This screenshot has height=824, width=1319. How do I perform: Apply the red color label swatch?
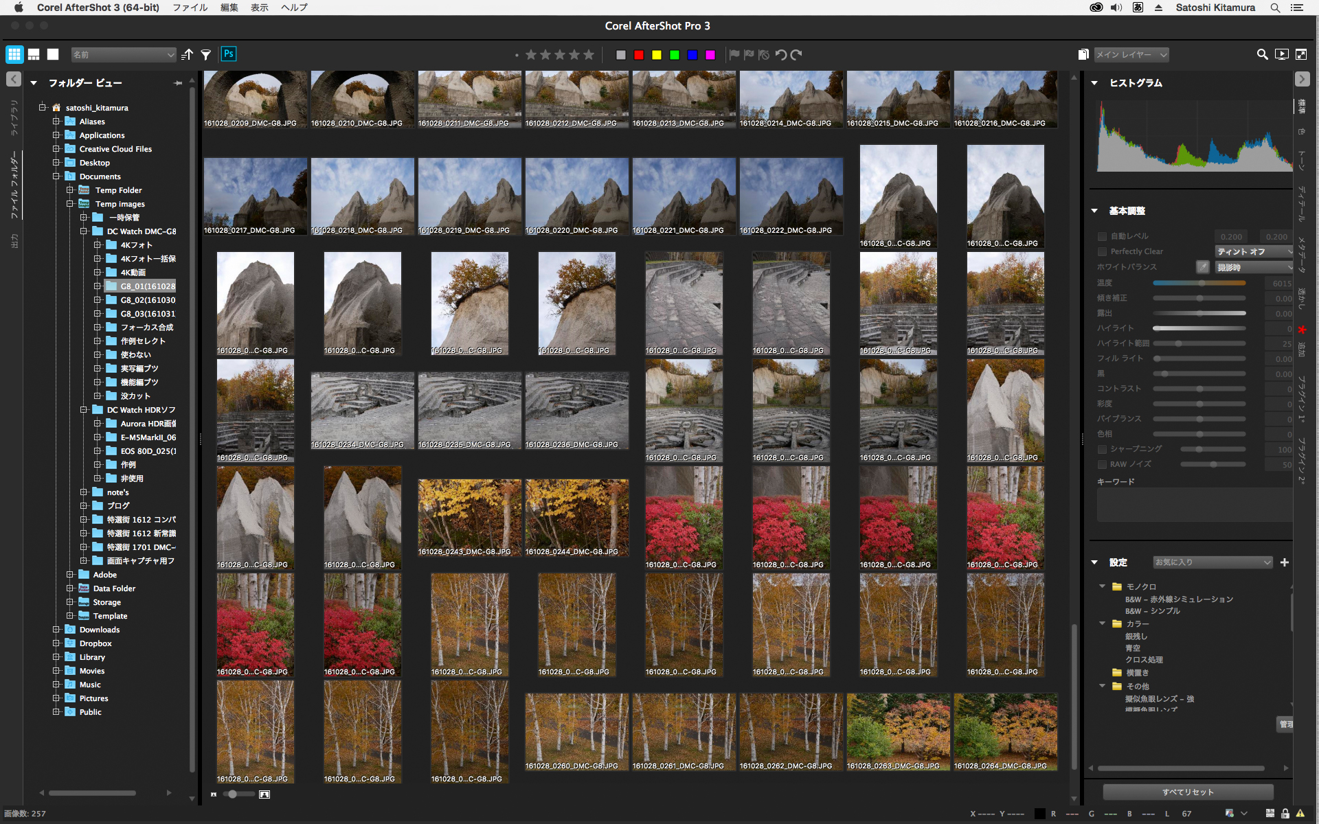[639, 55]
